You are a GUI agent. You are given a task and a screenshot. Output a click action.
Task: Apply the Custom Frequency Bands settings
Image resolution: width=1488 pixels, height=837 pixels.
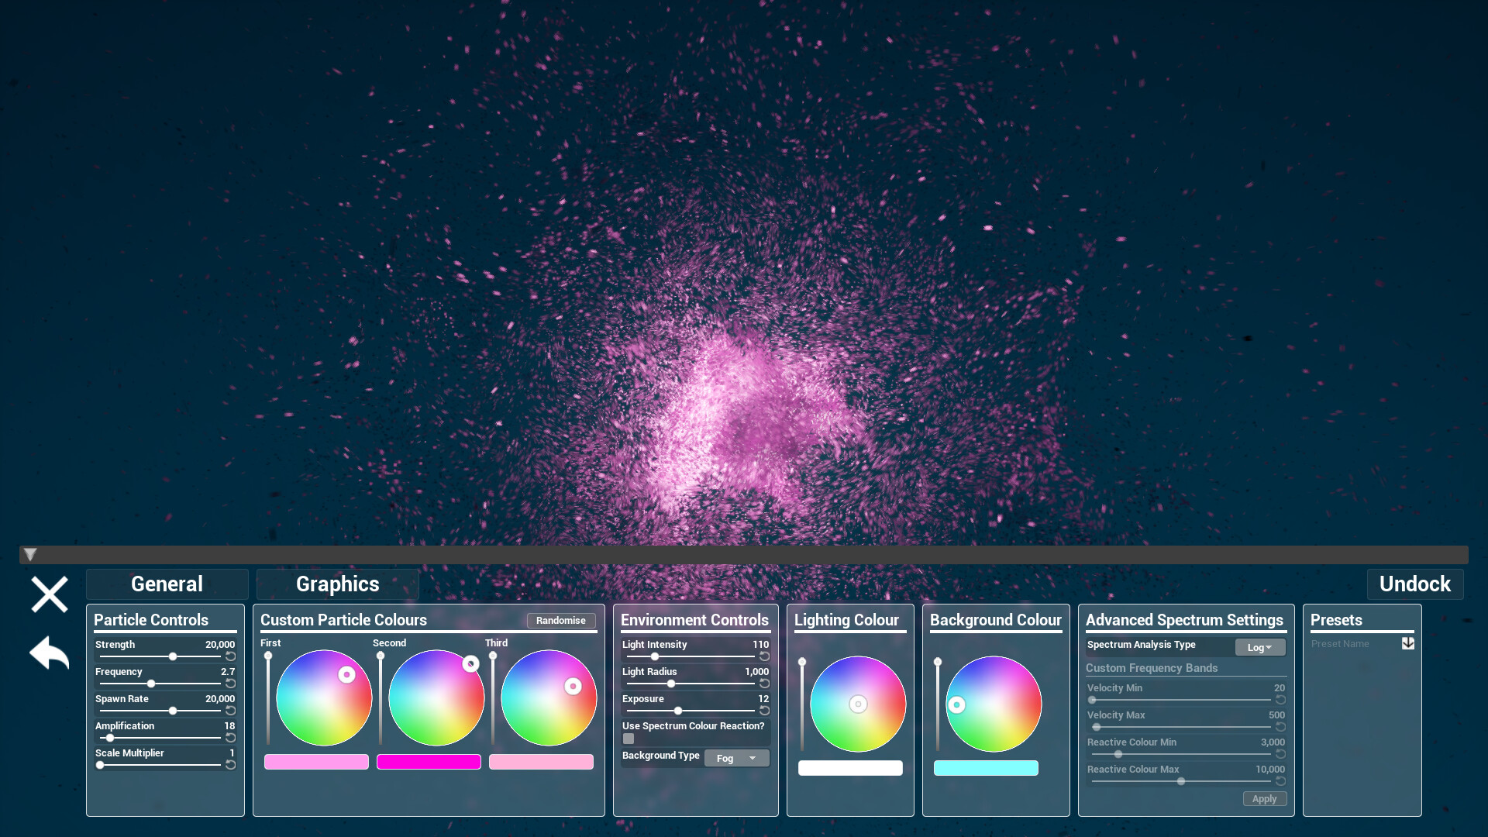pos(1264,798)
